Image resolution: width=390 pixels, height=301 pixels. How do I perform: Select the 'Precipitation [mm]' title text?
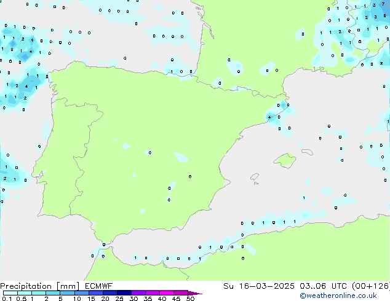pyautogui.click(x=40, y=286)
